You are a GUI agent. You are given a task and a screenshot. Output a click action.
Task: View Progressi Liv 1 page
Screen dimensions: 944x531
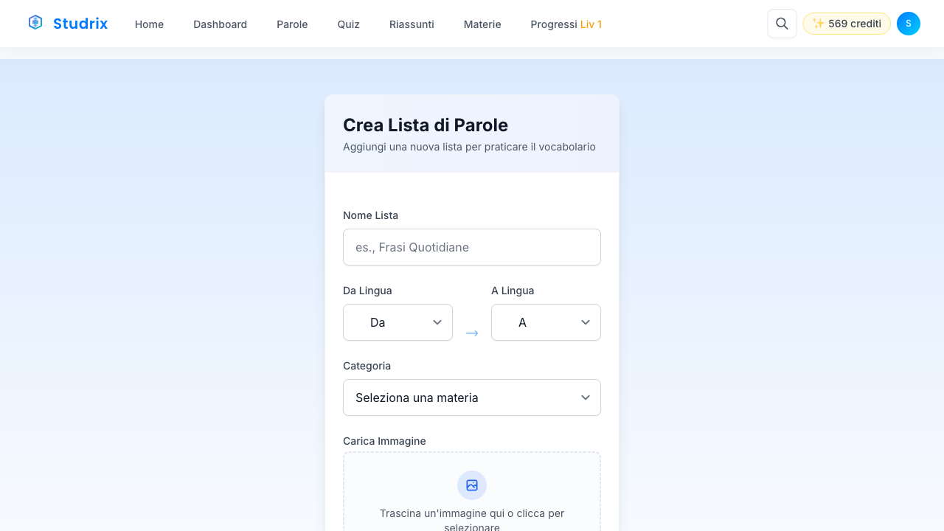click(566, 24)
